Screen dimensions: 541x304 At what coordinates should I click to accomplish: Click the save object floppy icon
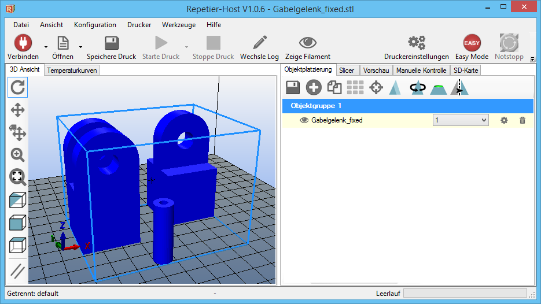coord(293,87)
